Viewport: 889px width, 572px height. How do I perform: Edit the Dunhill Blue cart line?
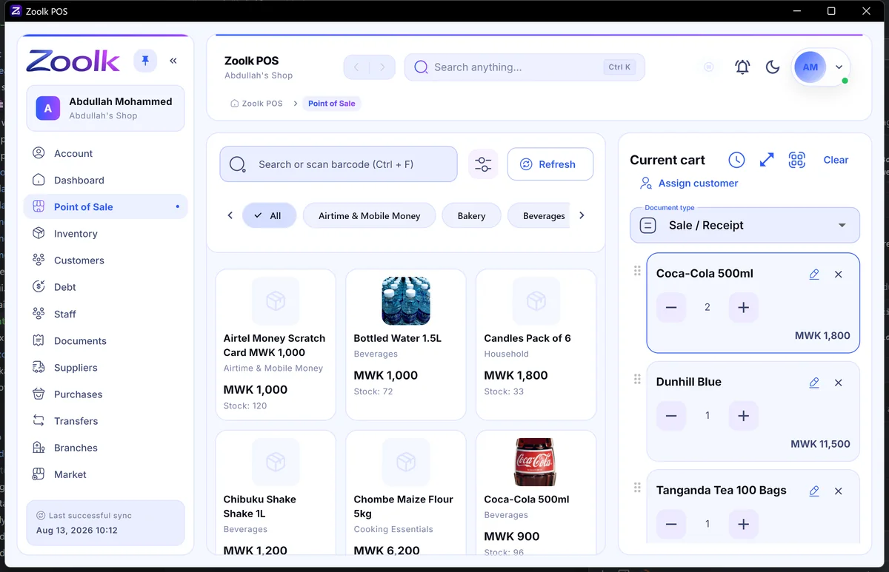coord(814,383)
